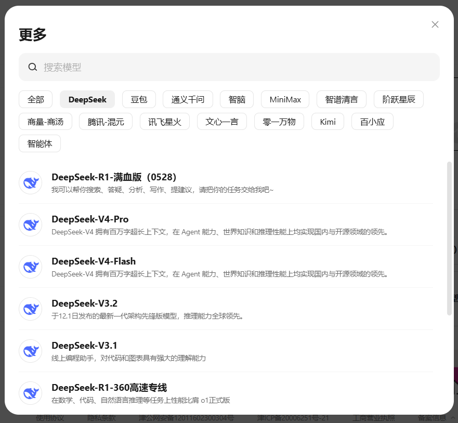Image resolution: width=458 pixels, height=423 pixels.
Task: Open 津公网安备12011602300304号 footer link
Action: pyautogui.click(x=186, y=418)
